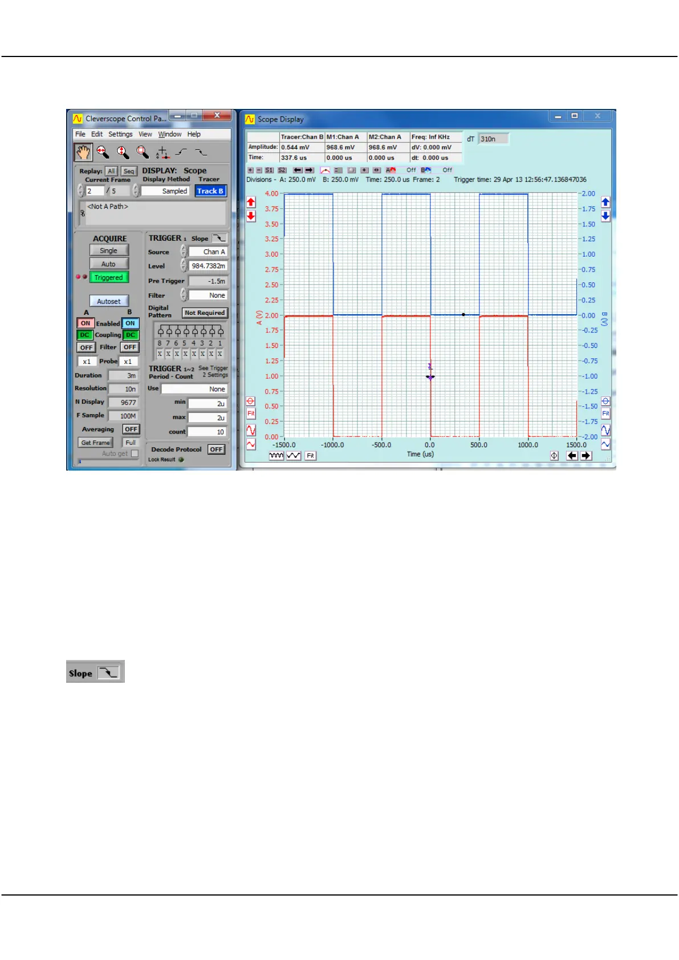
Task: Click the Single acquire button
Action: click(109, 250)
